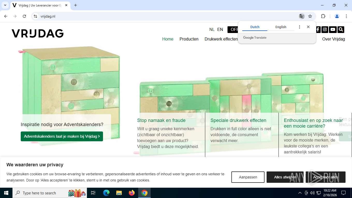Image resolution: width=352 pixels, height=198 pixels.
Task: Open the Enthousiast en op zoek carrière link
Action: click(313, 123)
